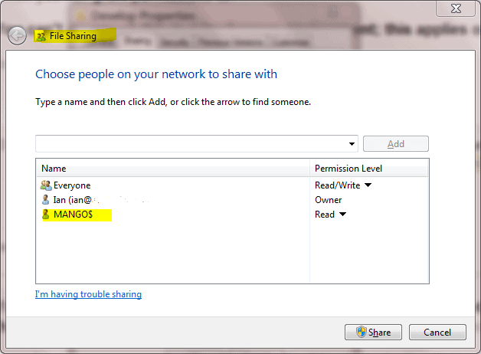Click the File Sharing title icon
This screenshot has width=481, height=354.
tap(41, 36)
